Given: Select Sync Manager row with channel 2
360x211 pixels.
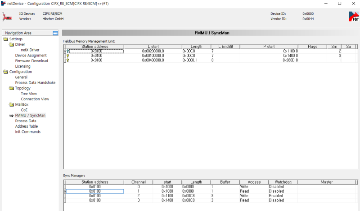Looking at the screenshot, I should 211,196.
